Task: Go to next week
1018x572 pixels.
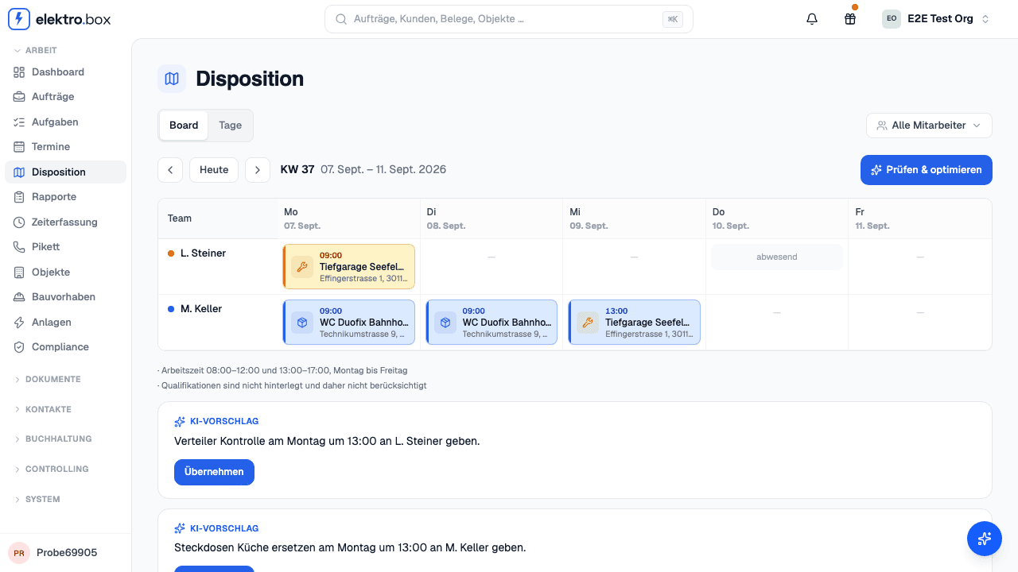Action: coord(258,170)
